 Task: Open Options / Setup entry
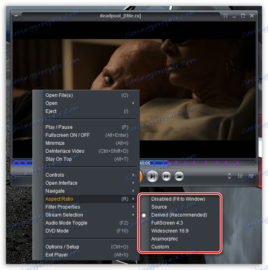(90, 247)
